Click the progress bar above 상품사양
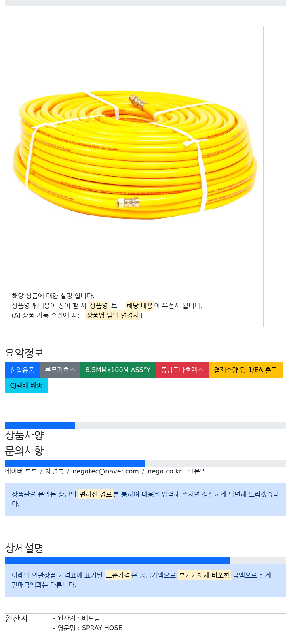The height and width of the screenshot is (633, 291). point(145,426)
